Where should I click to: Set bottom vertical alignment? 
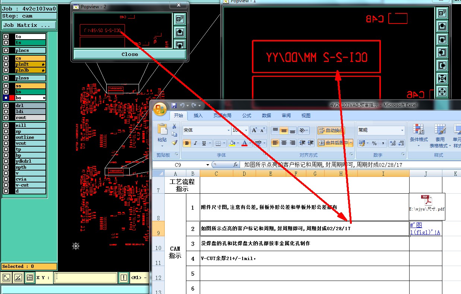(x=293, y=130)
